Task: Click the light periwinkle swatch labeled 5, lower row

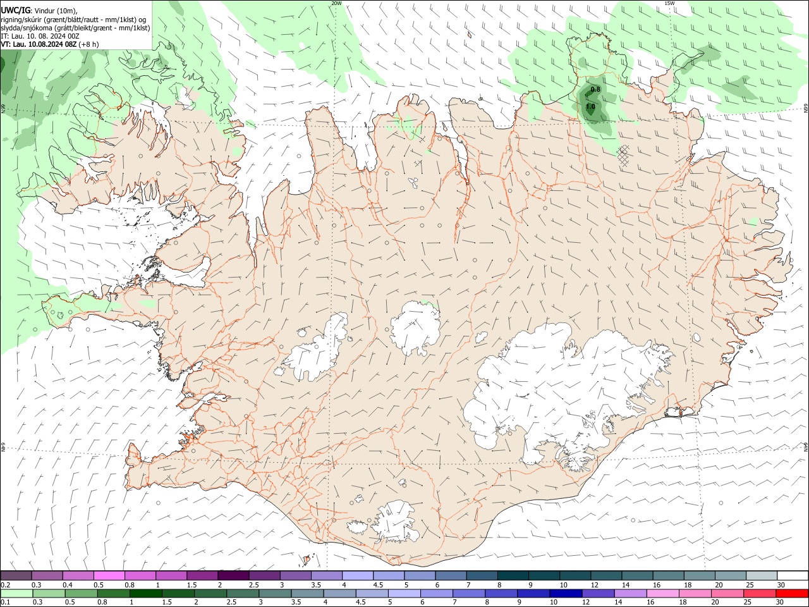Action: [404, 593]
